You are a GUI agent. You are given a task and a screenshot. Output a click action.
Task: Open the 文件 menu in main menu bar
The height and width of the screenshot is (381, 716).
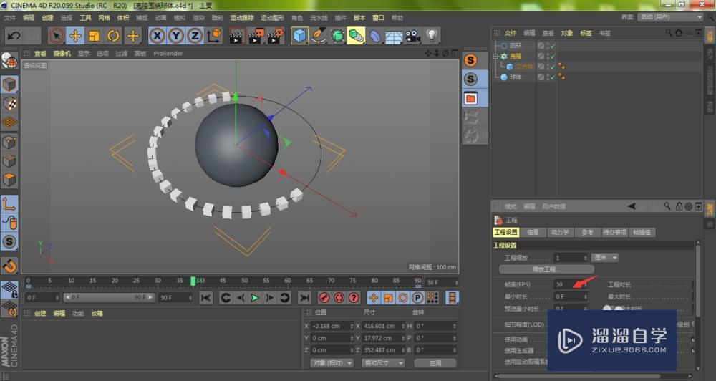tap(9, 18)
